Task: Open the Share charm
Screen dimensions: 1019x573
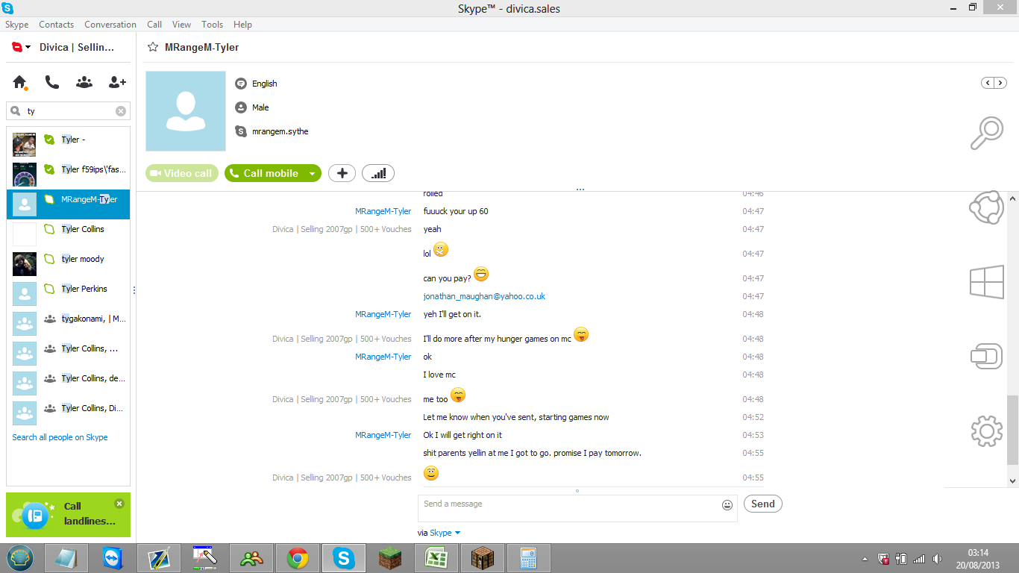Action: (986, 207)
